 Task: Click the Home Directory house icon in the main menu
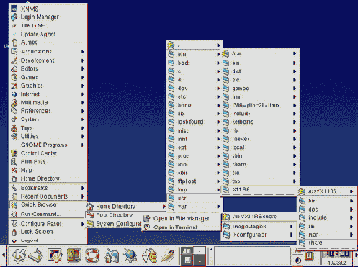[x=14, y=178]
